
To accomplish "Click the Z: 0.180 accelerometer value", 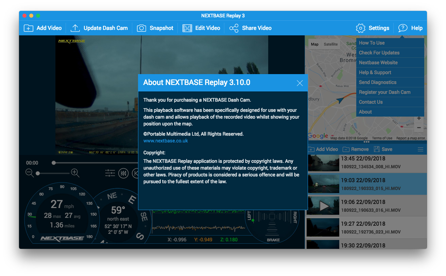I will 229,240.
